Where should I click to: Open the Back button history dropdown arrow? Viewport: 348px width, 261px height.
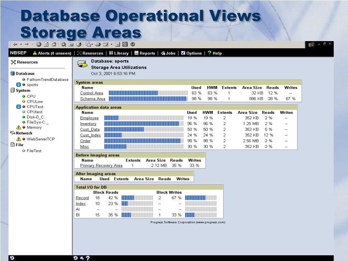[x=21, y=45]
